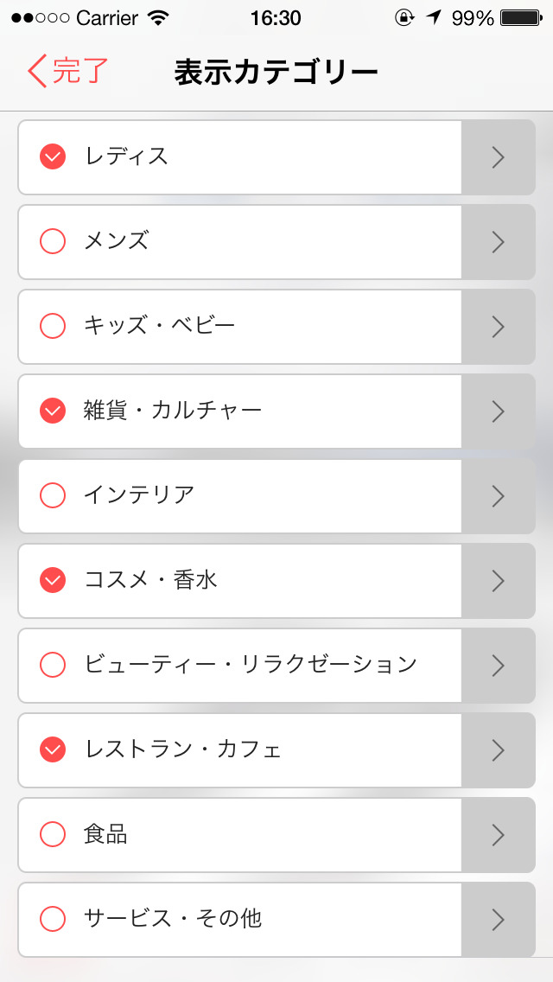Check the キッズ・ベビー category circle

tap(53, 326)
